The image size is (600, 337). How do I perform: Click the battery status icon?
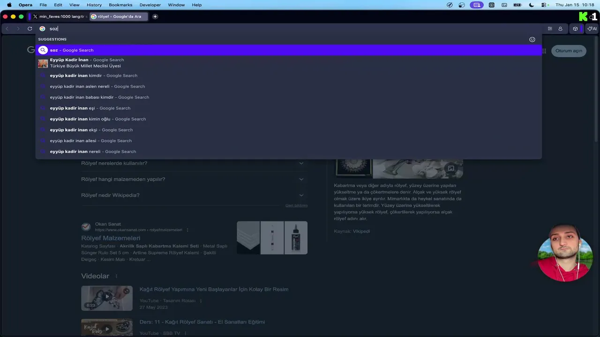[x=517, y=5]
